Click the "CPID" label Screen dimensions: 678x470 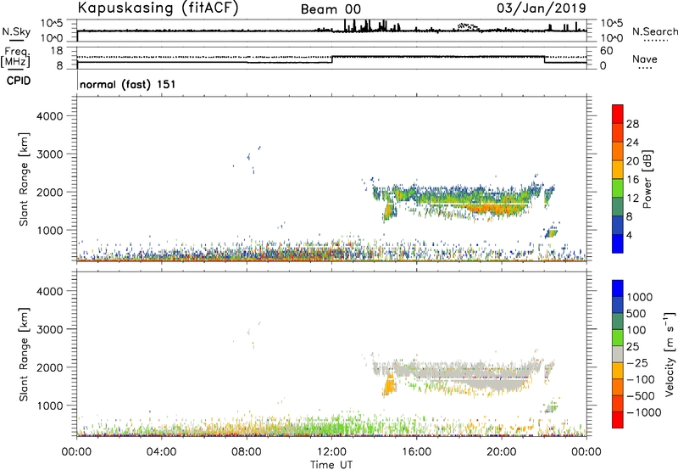point(19,81)
